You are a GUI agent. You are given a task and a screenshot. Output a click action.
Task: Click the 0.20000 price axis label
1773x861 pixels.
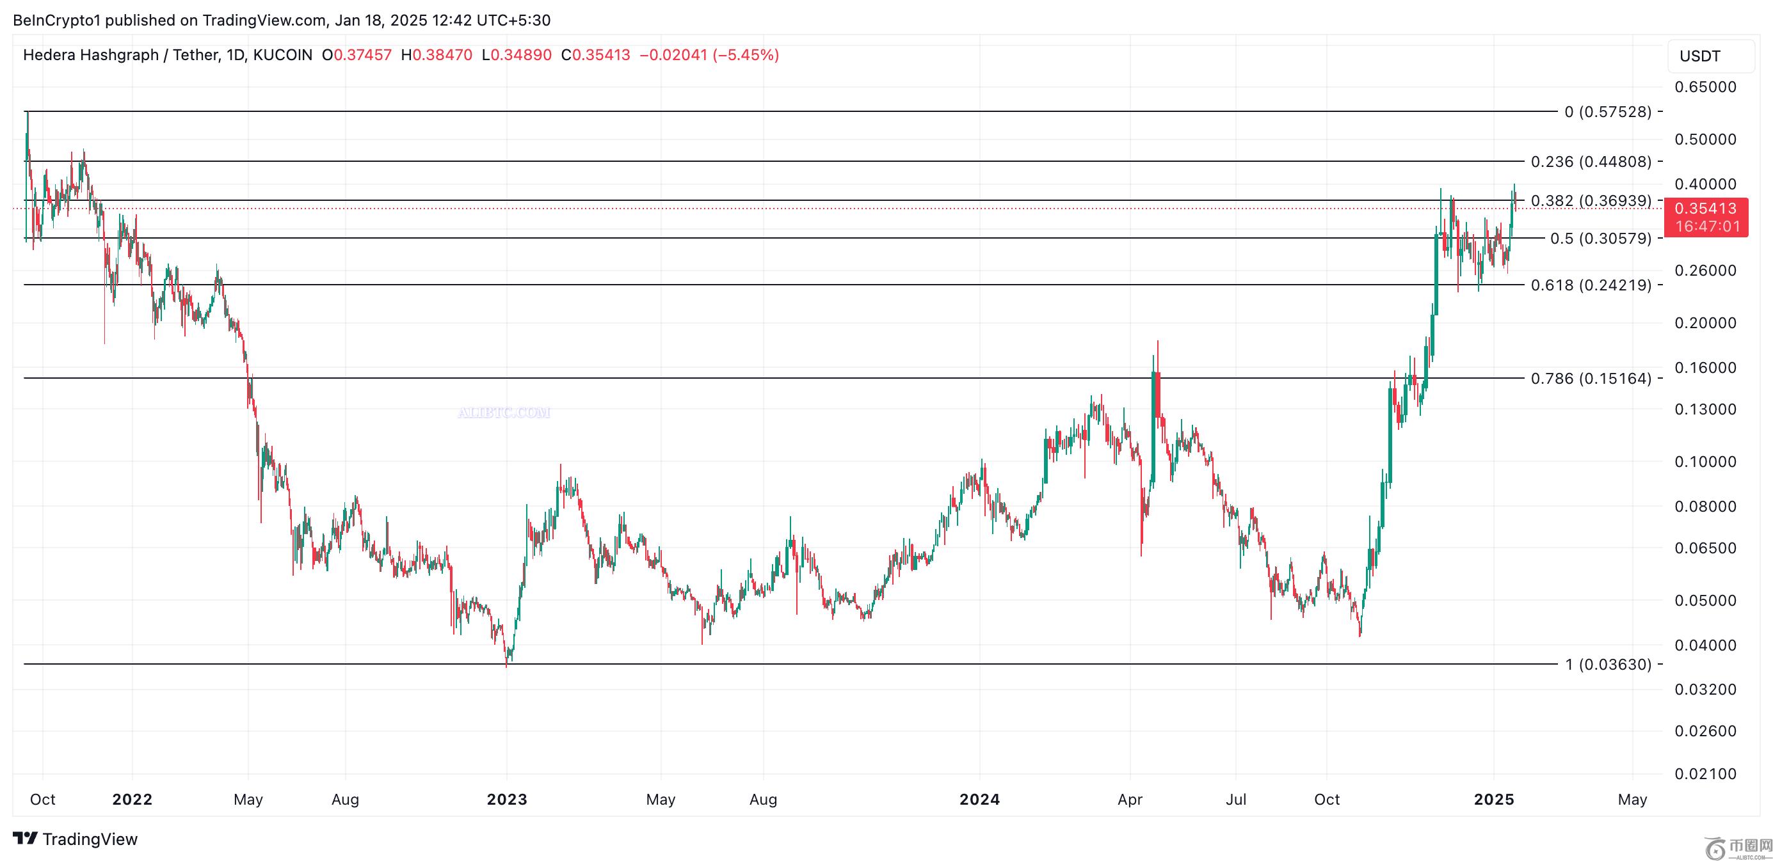pyautogui.click(x=1706, y=322)
